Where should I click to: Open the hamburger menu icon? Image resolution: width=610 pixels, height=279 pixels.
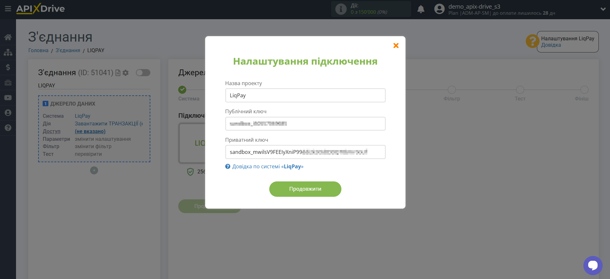8,9
